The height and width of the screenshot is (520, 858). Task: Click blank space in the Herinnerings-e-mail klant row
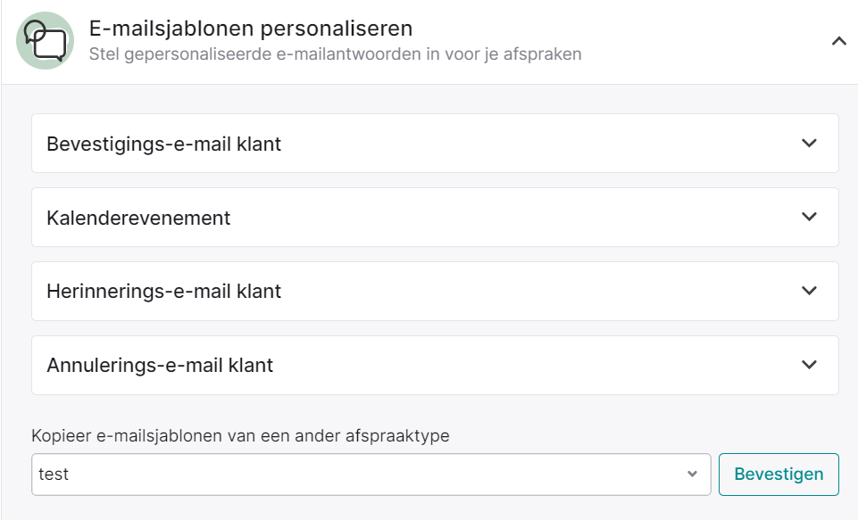(x=542, y=292)
